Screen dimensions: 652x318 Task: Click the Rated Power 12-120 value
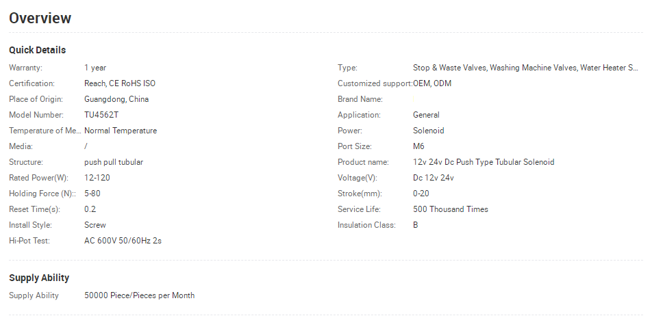(97, 178)
